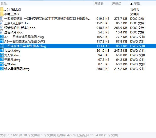Screen dimensions: 156x138
Task: Select the file 设计说明书-版本2.doc
Action: click(x=19, y=28)
